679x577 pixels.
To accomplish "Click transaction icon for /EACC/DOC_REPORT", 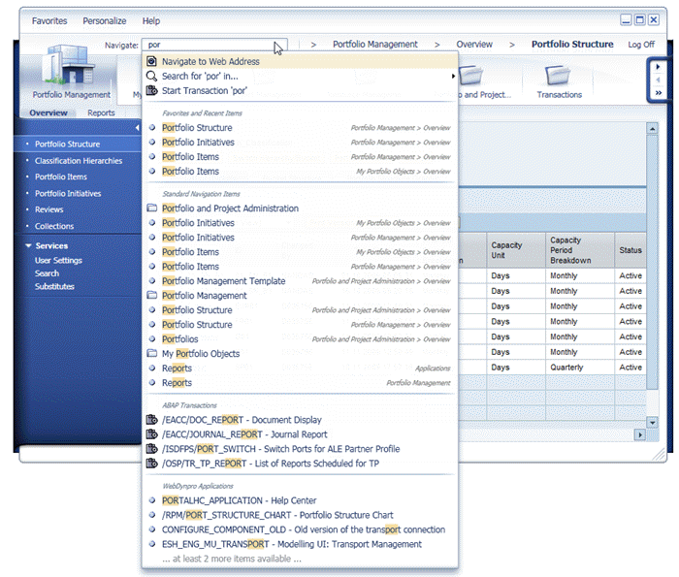I will tap(151, 420).
